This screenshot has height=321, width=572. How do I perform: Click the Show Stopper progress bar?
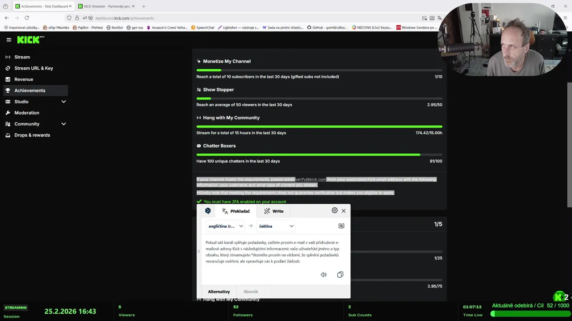point(320,98)
